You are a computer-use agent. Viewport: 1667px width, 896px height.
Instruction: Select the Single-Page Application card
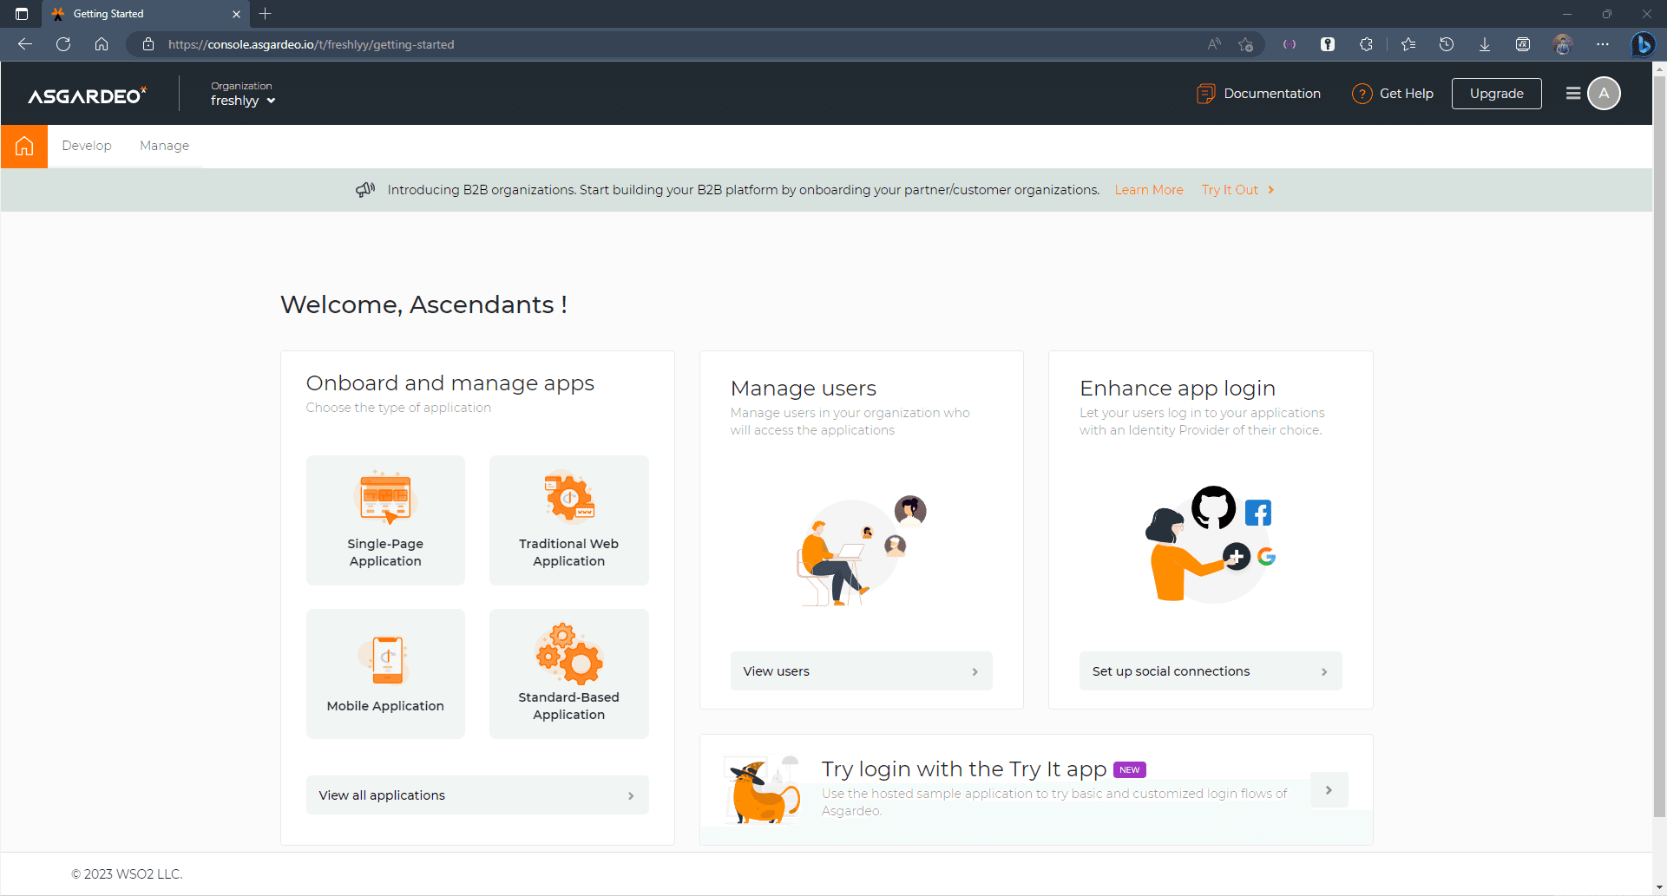point(385,520)
